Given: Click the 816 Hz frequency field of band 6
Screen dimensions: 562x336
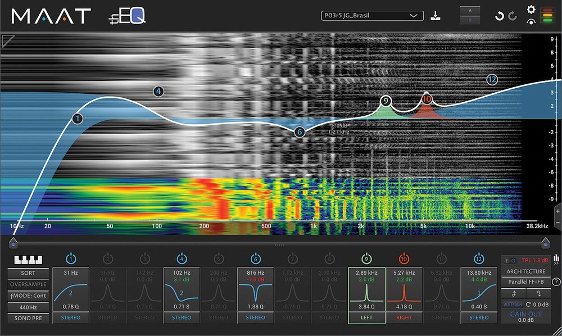Looking at the screenshot, I should [255, 273].
